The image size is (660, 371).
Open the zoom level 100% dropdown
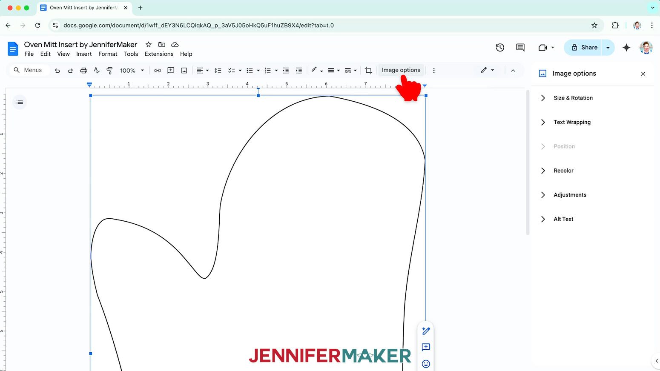pyautogui.click(x=132, y=71)
